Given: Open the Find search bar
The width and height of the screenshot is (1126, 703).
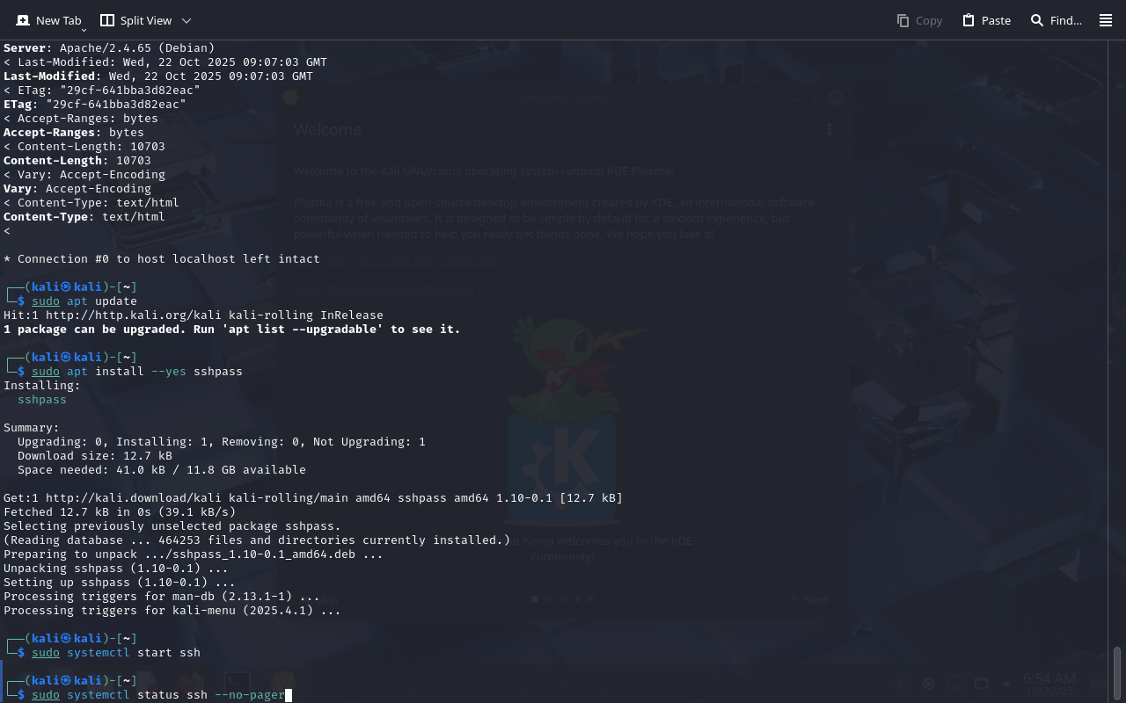Looking at the screenshot, I should (1057, 20).
